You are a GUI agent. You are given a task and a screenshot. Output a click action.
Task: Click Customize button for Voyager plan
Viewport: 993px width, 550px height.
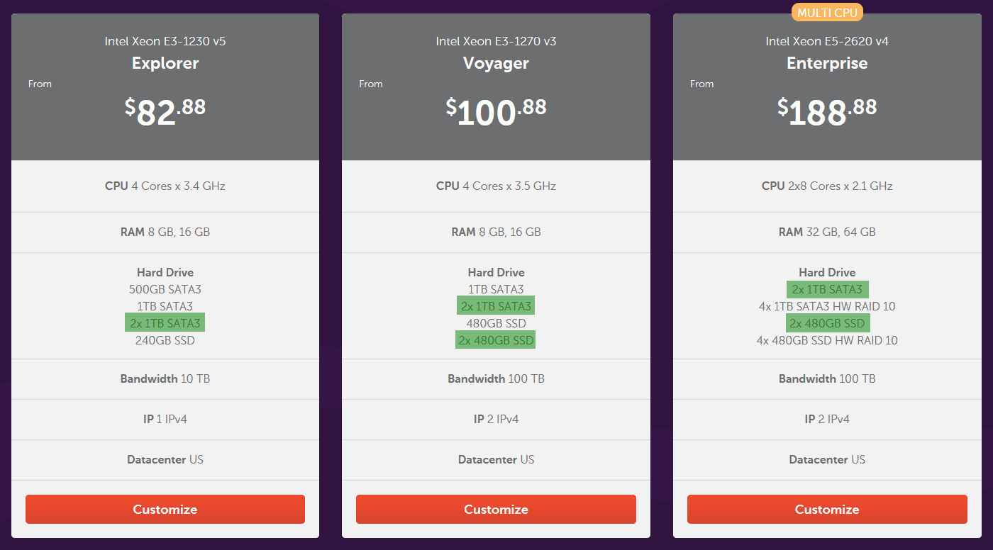[496, 509]
